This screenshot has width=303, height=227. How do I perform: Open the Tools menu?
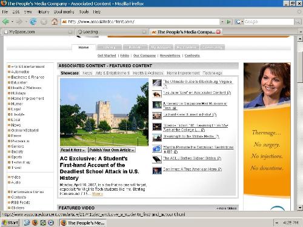[84, 12]
